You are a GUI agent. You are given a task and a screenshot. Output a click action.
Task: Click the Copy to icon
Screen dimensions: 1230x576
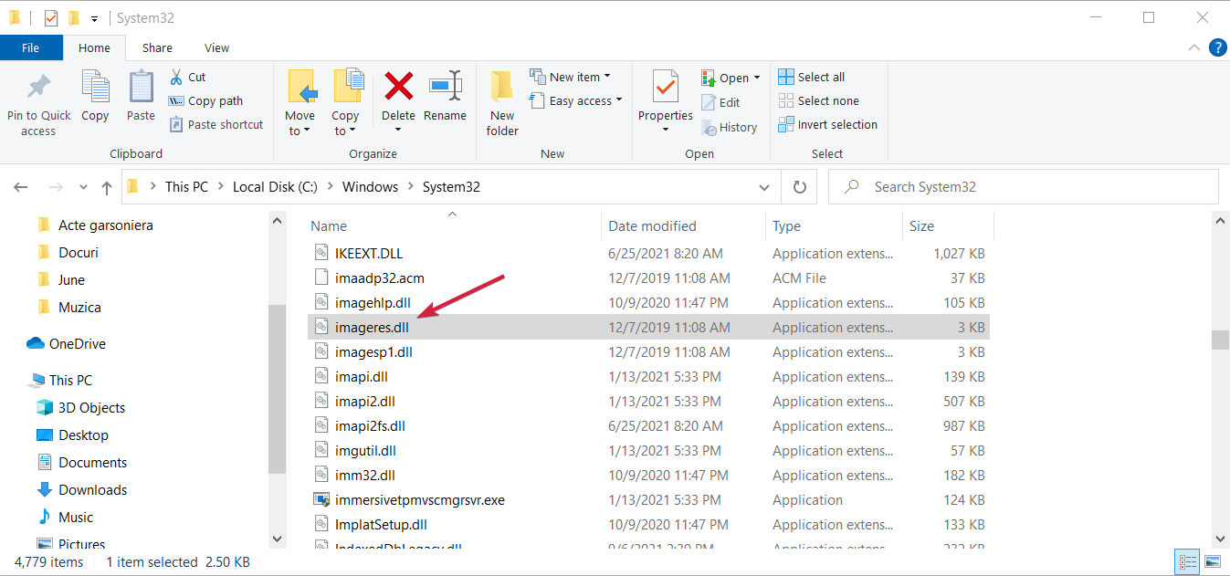coord(347,87)
